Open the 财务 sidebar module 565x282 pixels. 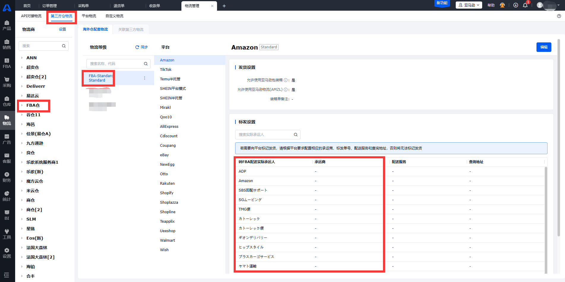click(x=7, y=177)
